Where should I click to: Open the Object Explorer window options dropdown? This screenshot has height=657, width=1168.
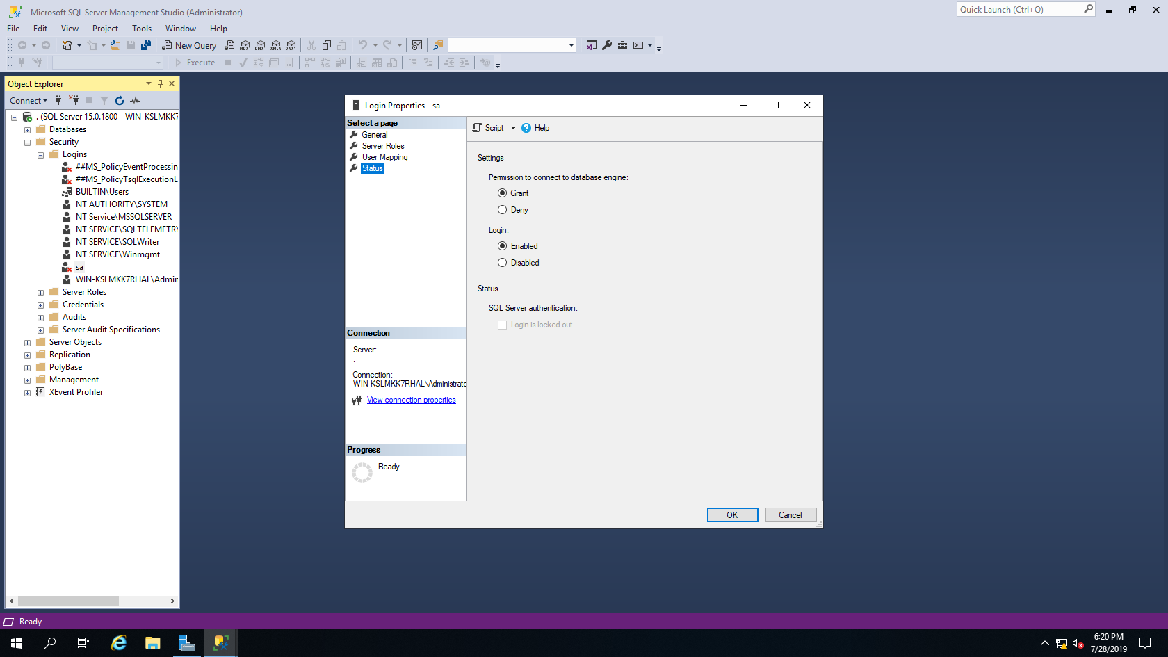pyautogui.click(x=148, y=83)
